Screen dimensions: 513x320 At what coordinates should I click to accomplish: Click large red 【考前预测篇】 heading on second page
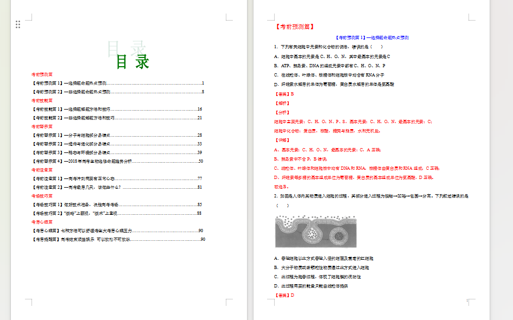pyautogui.click(x=295, y=27)
